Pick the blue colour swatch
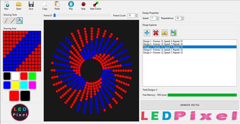 [x=7, y=85]
